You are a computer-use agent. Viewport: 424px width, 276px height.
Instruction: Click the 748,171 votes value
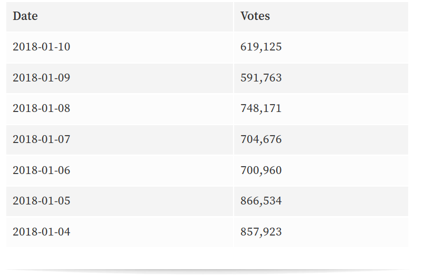click(x=261, y=108)
